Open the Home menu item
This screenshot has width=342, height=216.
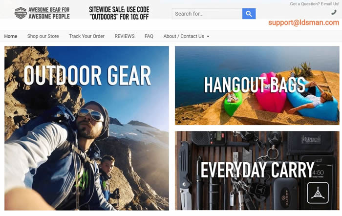pyautogui.click(x=11, y=36)
